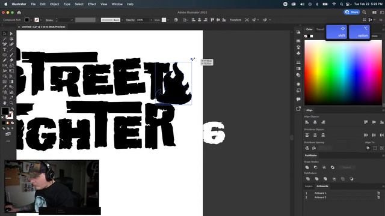
Task: Open the Pathfinder panel options menu
Action: point(383,155)
